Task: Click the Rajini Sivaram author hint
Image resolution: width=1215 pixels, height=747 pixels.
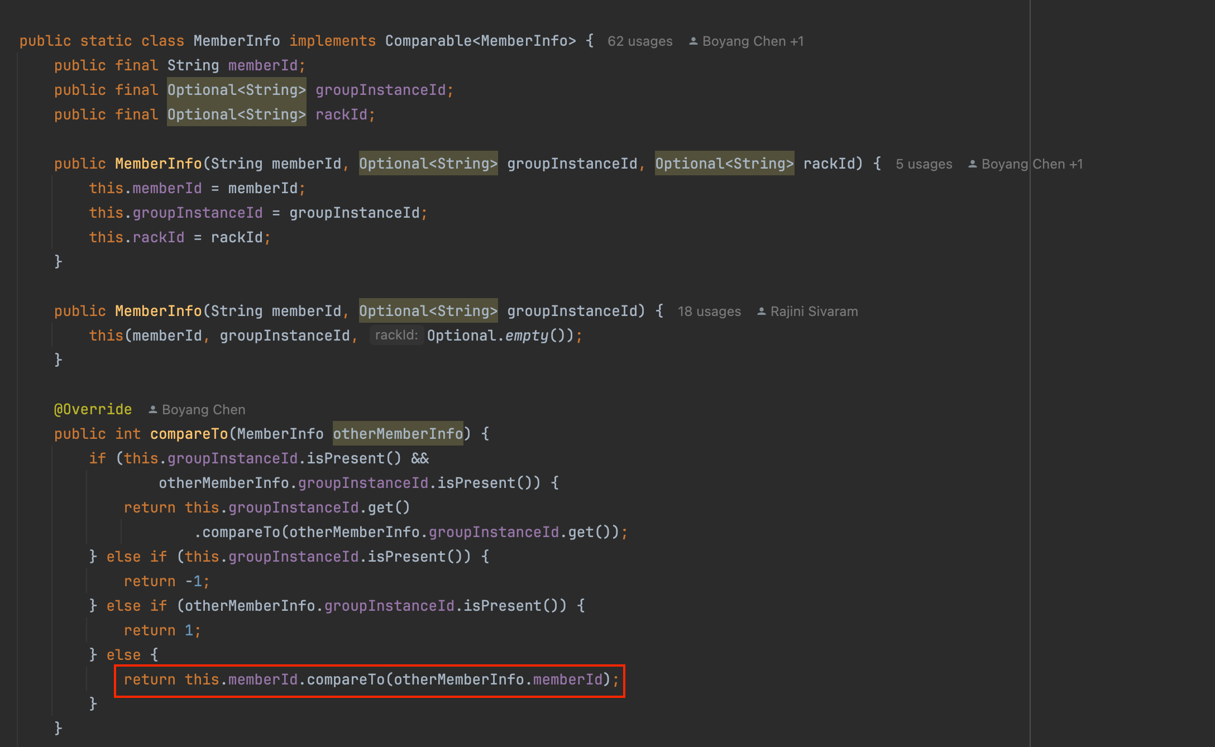Action: coord(814,312)
